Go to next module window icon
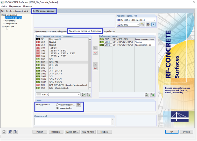Screen dimensions: 197x141 [x=16, y=132]
